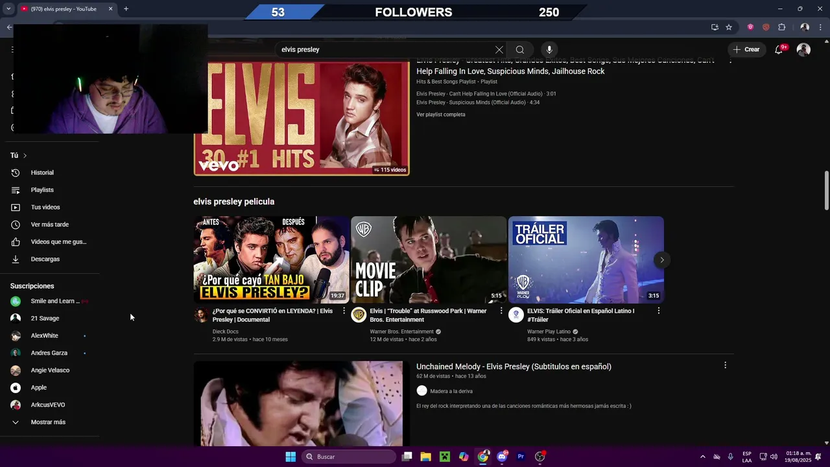This screenshot has height=467, width=830.
Task: Click the YouTube search magnifier button
Action: point(520,49)
